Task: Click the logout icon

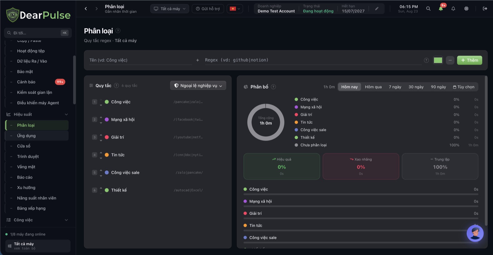Action: (x=485, y=9)
